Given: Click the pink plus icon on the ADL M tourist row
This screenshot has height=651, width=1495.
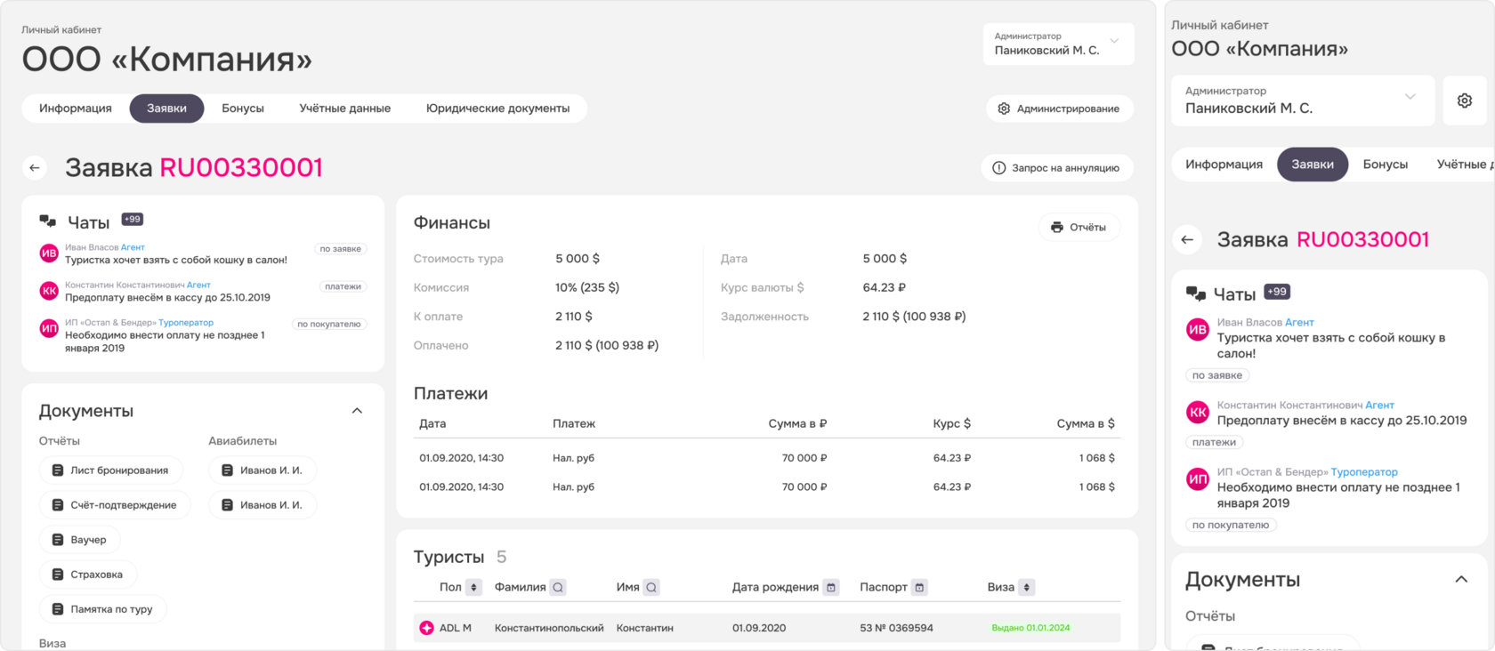Looking at the screenshot, I should pos(427,628).
